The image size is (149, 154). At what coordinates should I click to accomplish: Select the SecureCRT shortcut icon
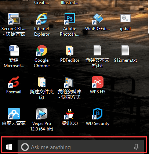[x=14, y=18]
